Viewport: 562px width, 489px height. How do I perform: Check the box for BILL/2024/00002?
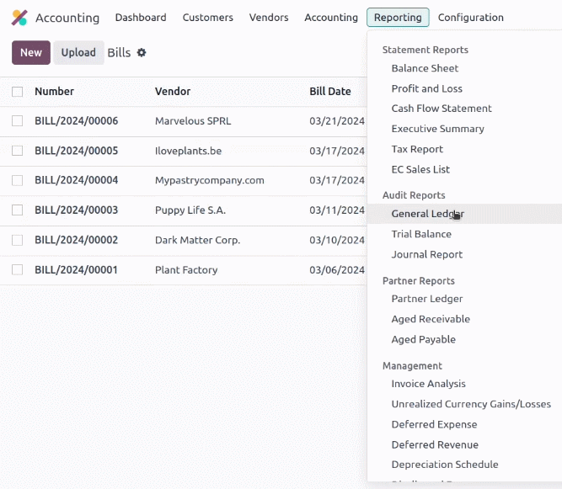[x=17, y=240]
